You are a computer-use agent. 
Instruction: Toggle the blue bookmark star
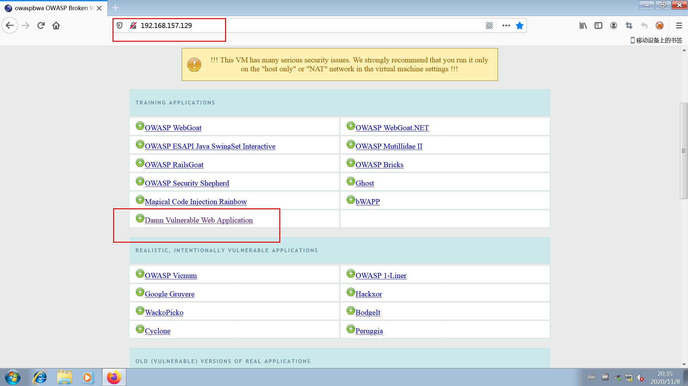pyautogui.click(x=519, y=25)
